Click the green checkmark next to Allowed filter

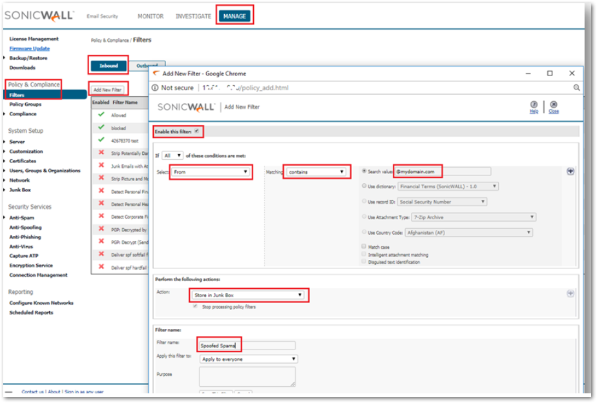pyautogui.click(x=101, y=115)
